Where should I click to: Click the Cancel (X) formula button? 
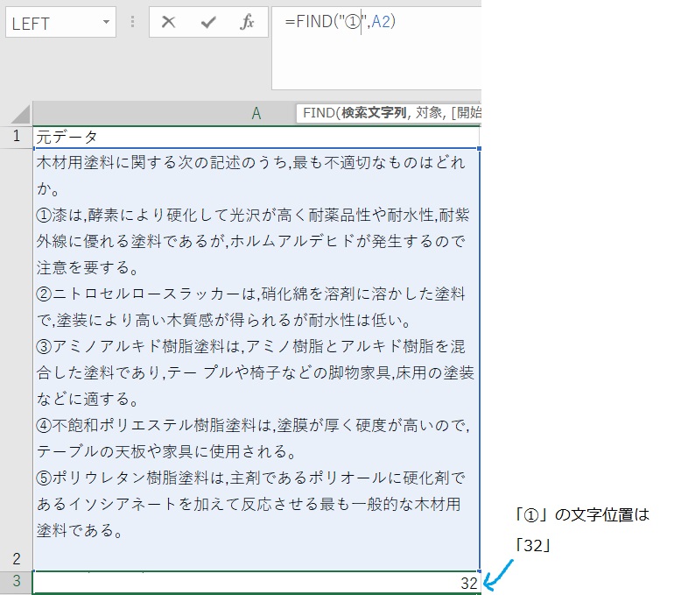coord(169,23)
